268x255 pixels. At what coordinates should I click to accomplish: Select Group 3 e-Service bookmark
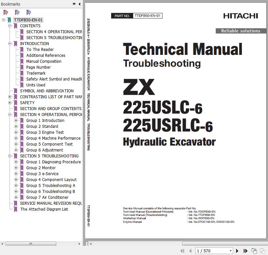click(x=42, y=174)
